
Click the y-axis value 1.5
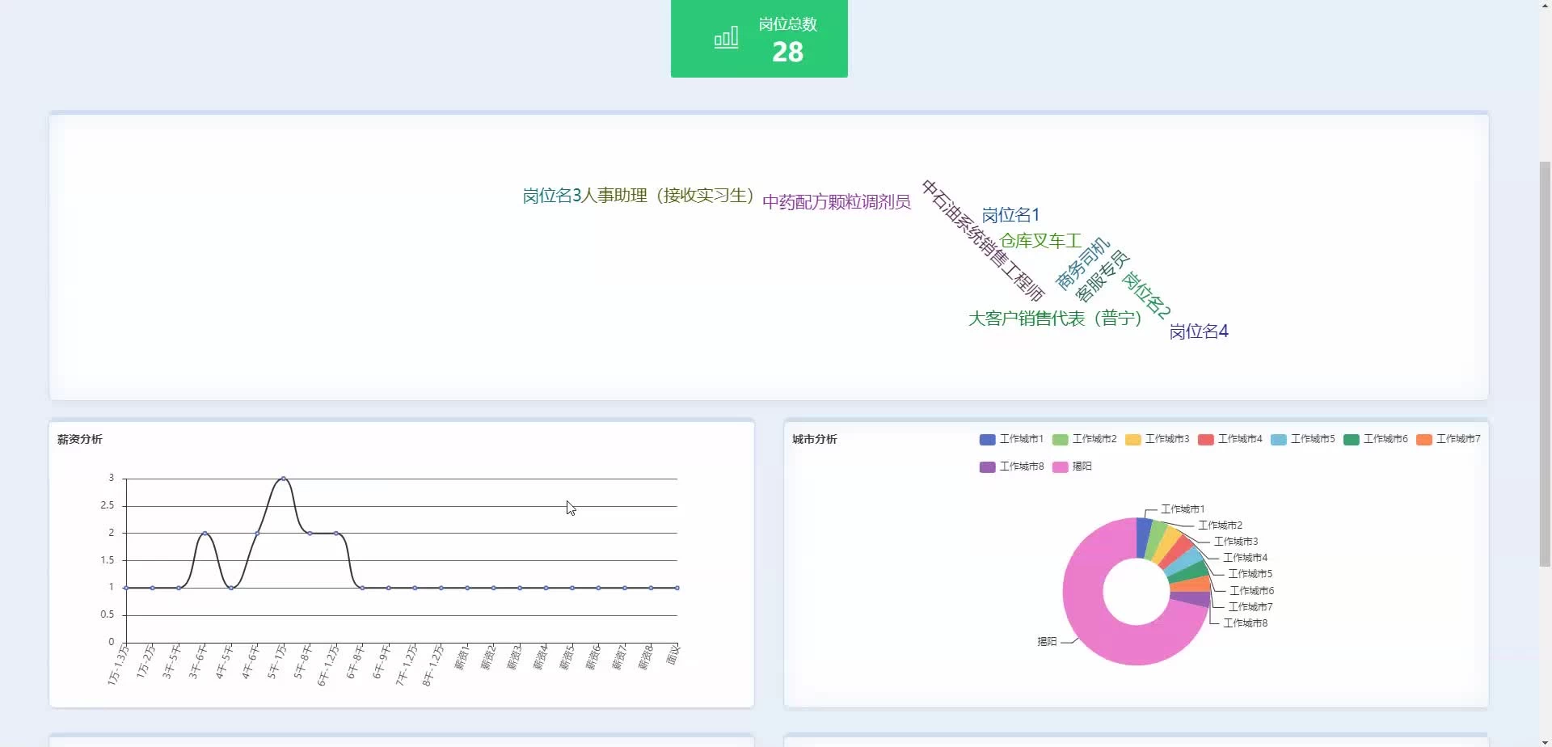(x=107, y=560)
